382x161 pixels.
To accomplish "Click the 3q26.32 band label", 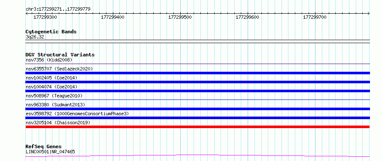I will pos(35,37).
